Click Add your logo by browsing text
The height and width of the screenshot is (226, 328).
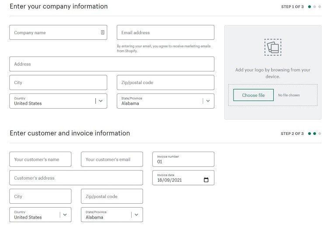[273, 73]
